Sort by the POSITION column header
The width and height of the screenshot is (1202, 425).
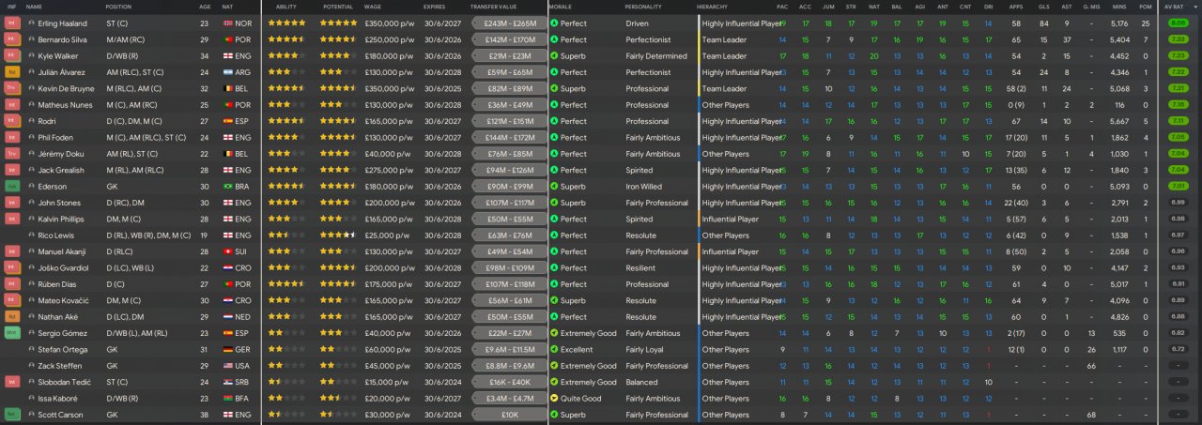click(118, 7)
